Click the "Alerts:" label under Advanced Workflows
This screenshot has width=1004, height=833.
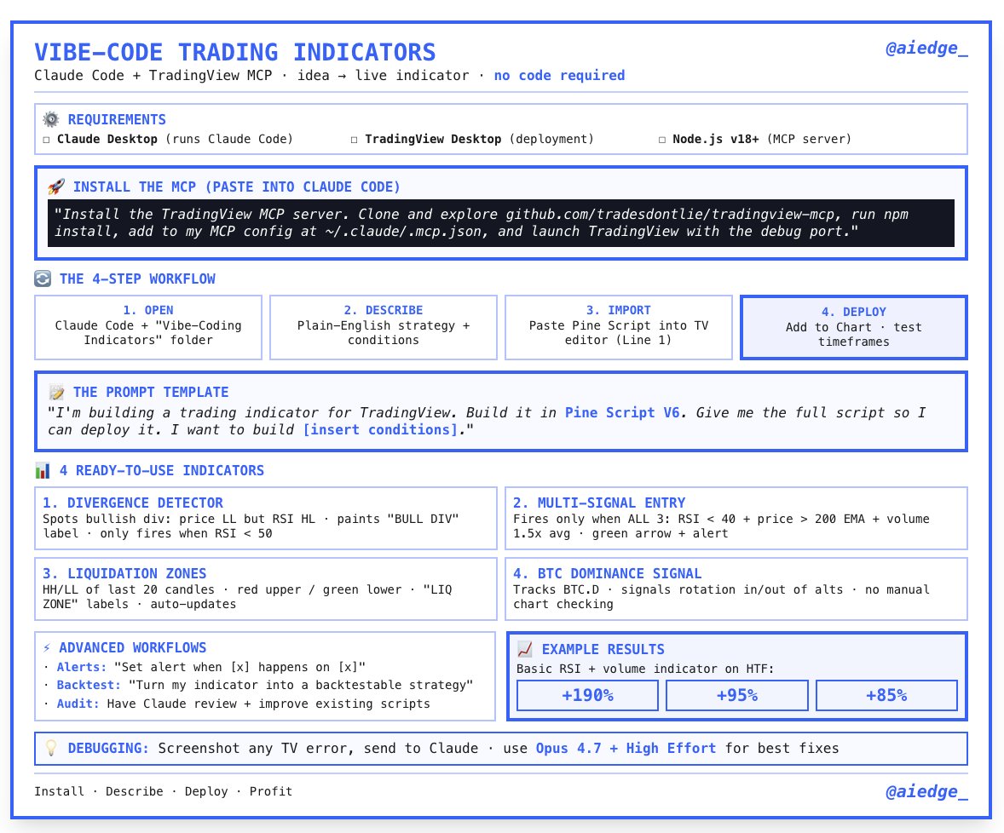pos(81,667)
